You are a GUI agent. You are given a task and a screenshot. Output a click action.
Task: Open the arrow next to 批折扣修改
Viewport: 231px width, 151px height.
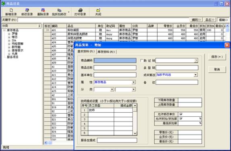click(69, 12)
